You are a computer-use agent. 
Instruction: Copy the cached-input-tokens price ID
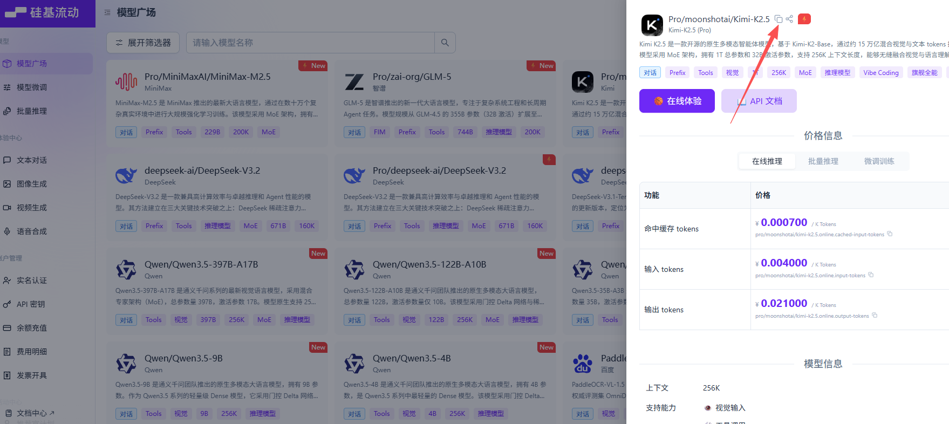[890, 234]
